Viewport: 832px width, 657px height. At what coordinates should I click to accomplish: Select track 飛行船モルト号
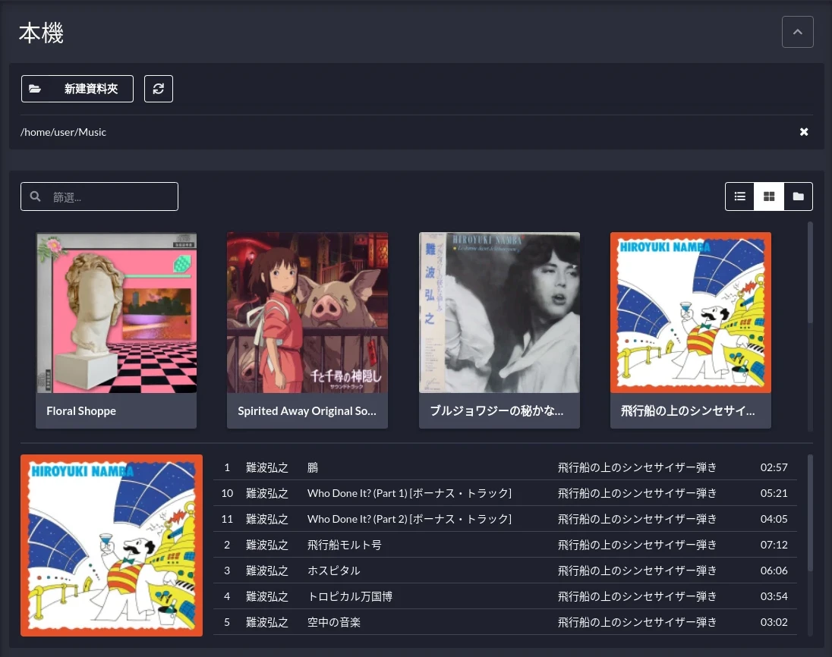[345, 545]
